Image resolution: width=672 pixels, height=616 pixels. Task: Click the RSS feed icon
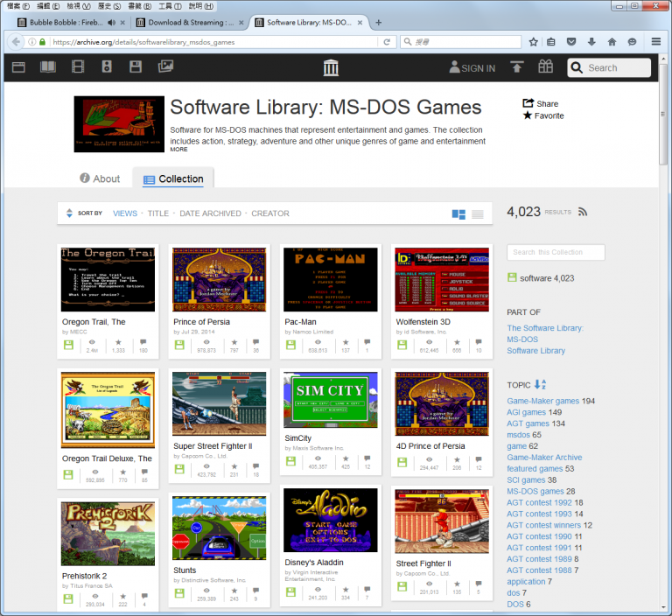[583, 212]
